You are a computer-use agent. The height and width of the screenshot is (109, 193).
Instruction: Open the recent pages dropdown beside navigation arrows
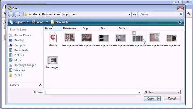click(22, 15)
